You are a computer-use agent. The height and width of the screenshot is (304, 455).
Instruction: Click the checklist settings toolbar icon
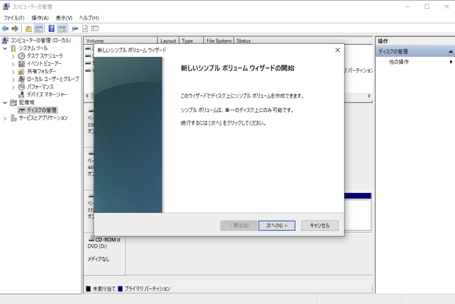[95, 29]
